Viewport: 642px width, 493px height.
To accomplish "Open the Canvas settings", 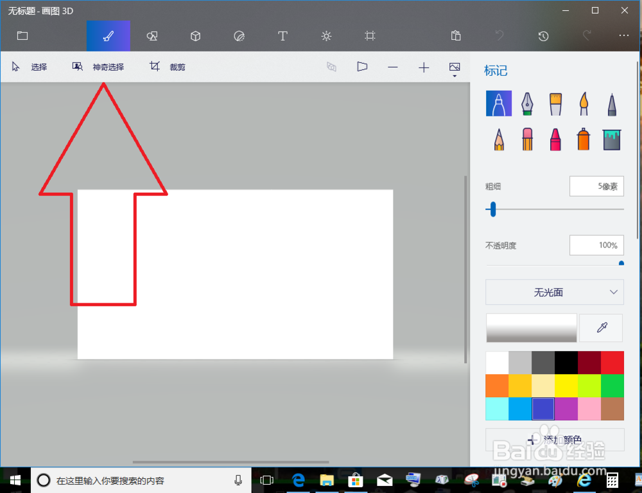I will tap(370, 36).
